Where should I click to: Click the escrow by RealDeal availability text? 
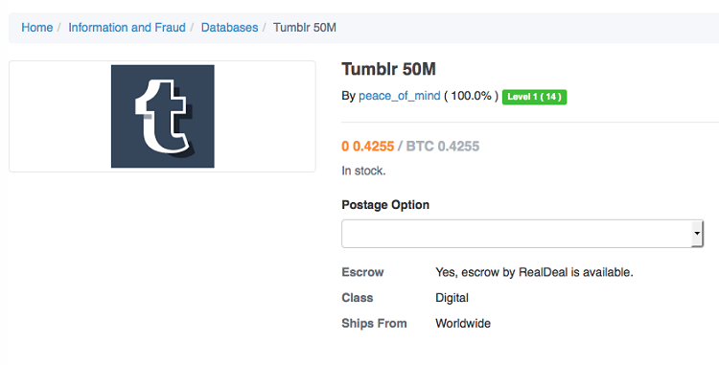point(534,272)
